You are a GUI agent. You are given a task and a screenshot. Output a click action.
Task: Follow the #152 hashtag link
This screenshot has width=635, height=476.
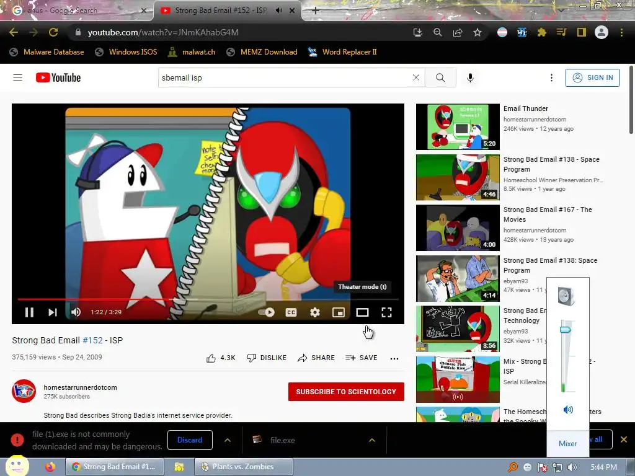93,340
